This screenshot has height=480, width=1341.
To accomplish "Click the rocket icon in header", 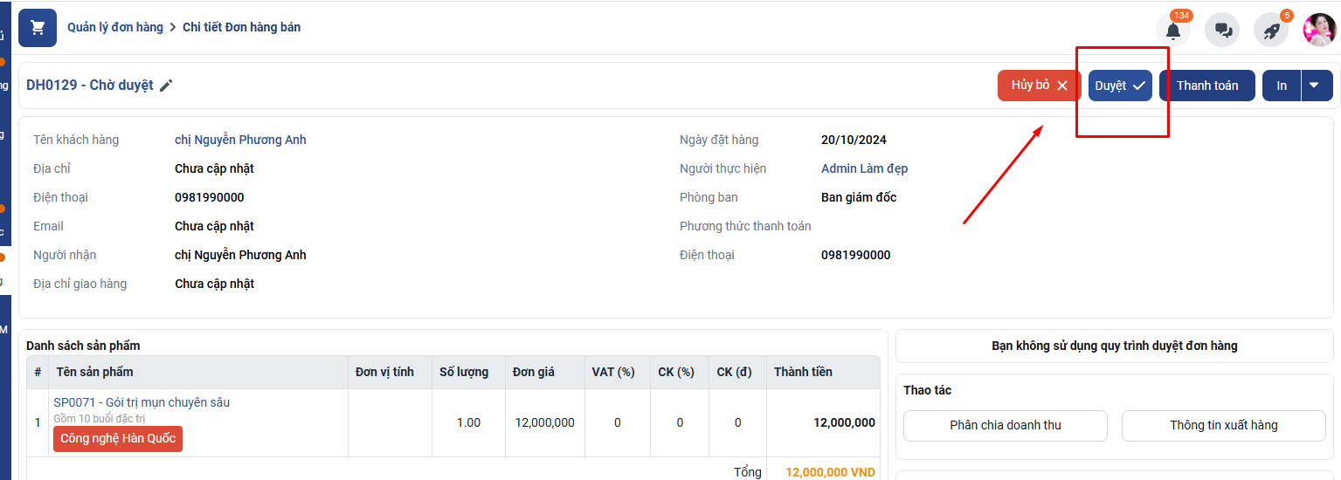I will pyautogui.click(x=1271, y=31).
